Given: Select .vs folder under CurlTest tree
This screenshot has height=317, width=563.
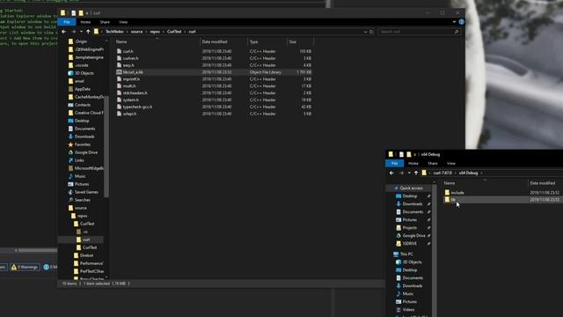Looking at the screenshot, I should pos(85,232).
